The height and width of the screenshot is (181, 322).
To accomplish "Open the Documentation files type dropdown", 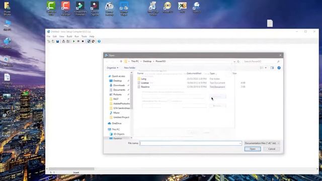I will (262, 143).
